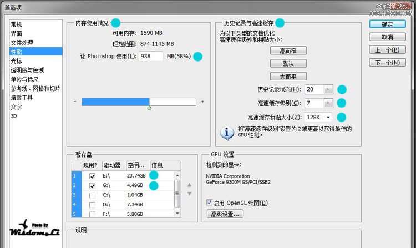Viewport: 416px width, 248px height.
Task: Select 性能 category in sidebar
Action: pyautogui.click(x=36, y=52)
